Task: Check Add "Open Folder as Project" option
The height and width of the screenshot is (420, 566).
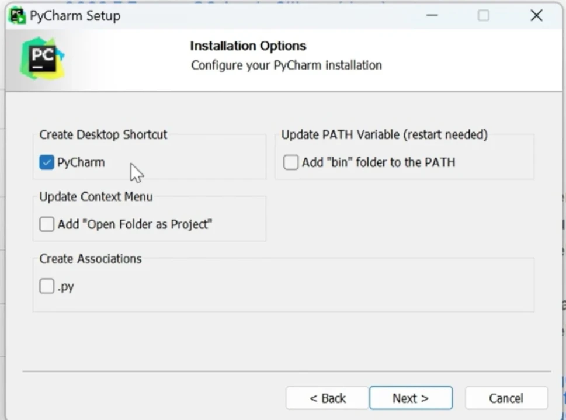Action: 47,224
